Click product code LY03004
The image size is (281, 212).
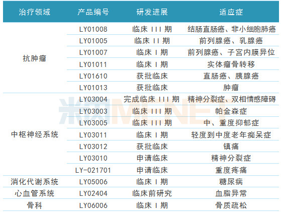(x=93, y=99)
